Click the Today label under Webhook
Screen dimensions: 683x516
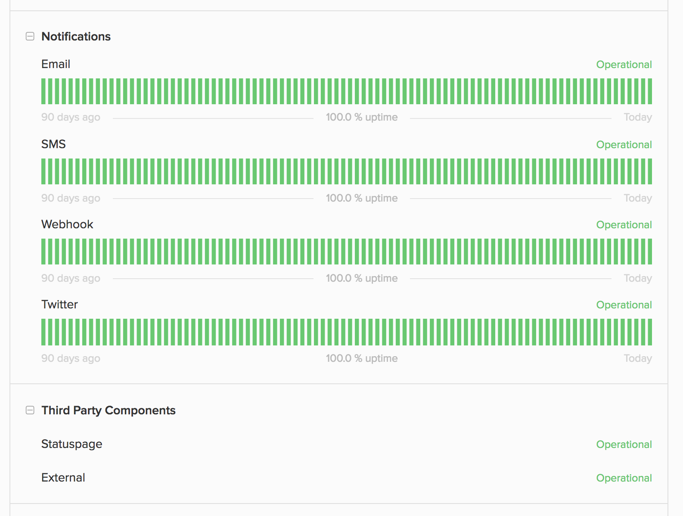click(638, 278)
